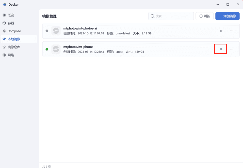Click the green status dot of mt-photos
This screenshot has height=168, width=243.
click(47, 49)
